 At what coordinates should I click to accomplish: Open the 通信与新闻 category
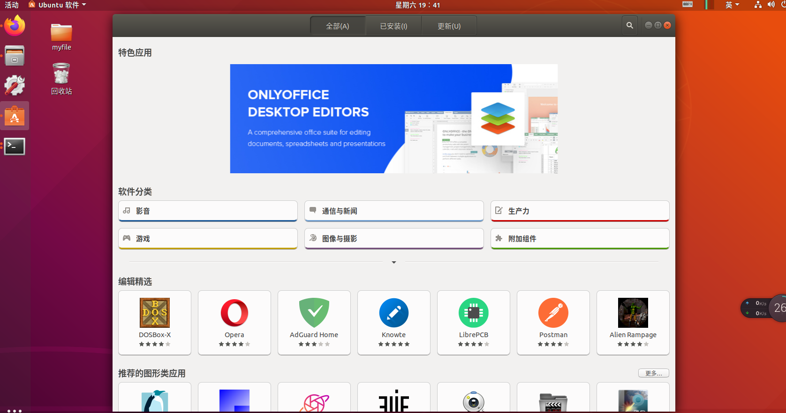pos(394,211)
